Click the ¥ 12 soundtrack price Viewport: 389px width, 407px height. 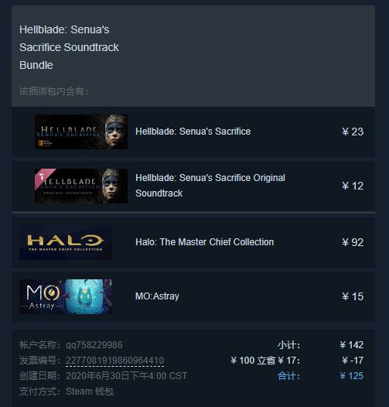353,186
